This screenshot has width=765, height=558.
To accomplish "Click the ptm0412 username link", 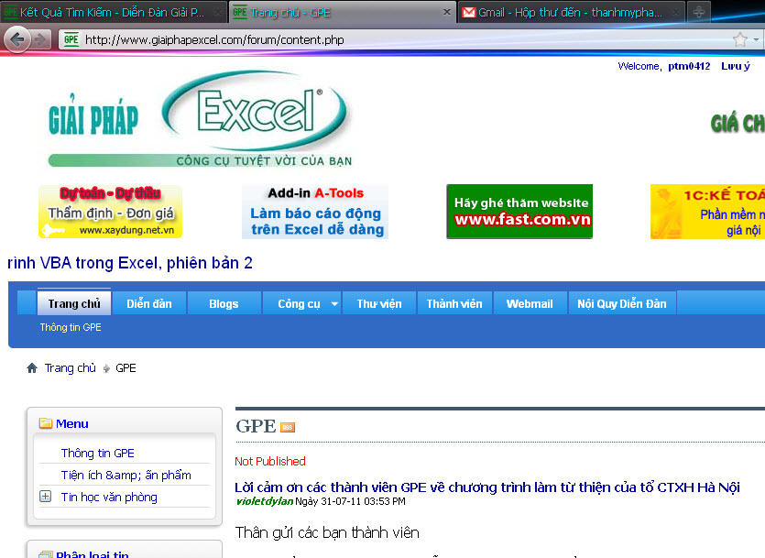I will click(x=689, y=66).
